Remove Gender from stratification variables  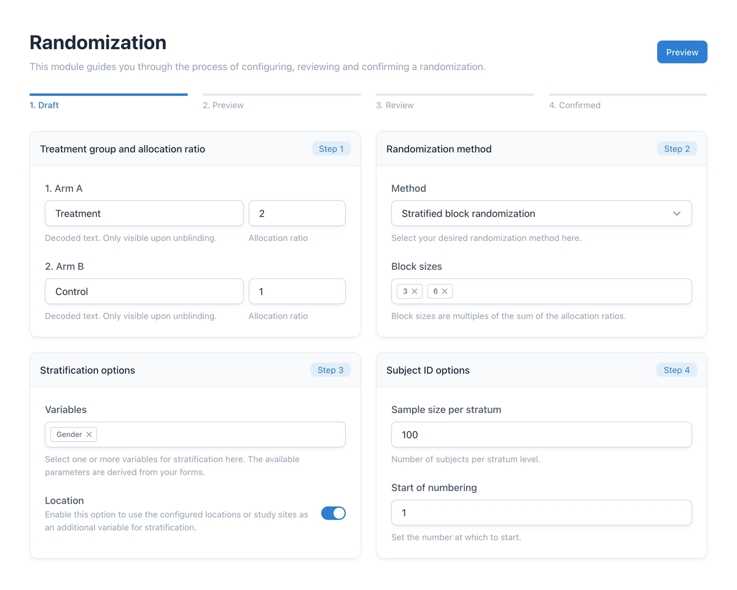pyautogui.click(x=90, y=434)
